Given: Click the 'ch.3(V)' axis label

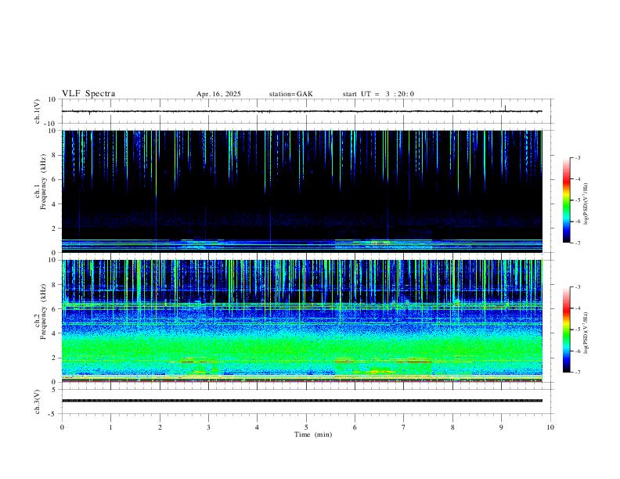Looking at the screenshot, I should click(x=38, y=402).
